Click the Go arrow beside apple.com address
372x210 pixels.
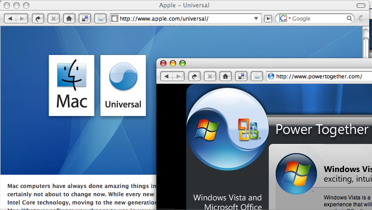click(268, 19)
